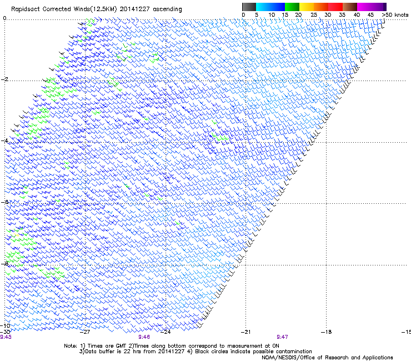
Task: Click the brown 35-40 knots legend swatch
Action: (x=350, y=7)
